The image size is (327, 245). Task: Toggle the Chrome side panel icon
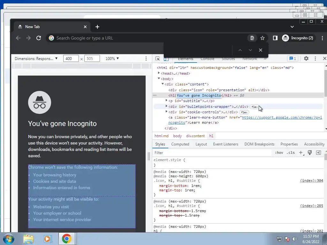click(275, 38)
